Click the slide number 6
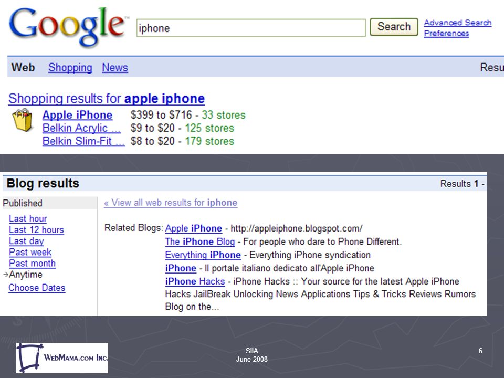This screenshot has width=504, height=378. point(480,351)
